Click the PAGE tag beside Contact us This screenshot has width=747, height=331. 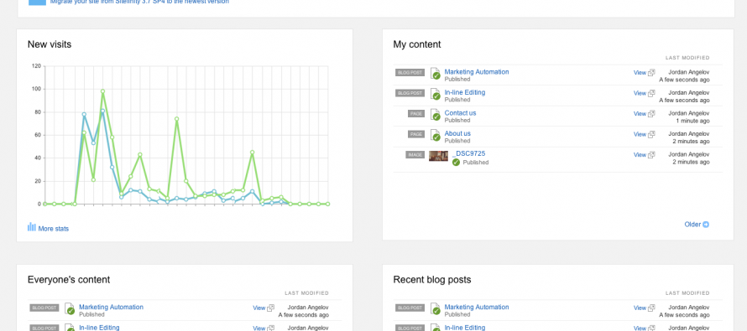[416, 114]
